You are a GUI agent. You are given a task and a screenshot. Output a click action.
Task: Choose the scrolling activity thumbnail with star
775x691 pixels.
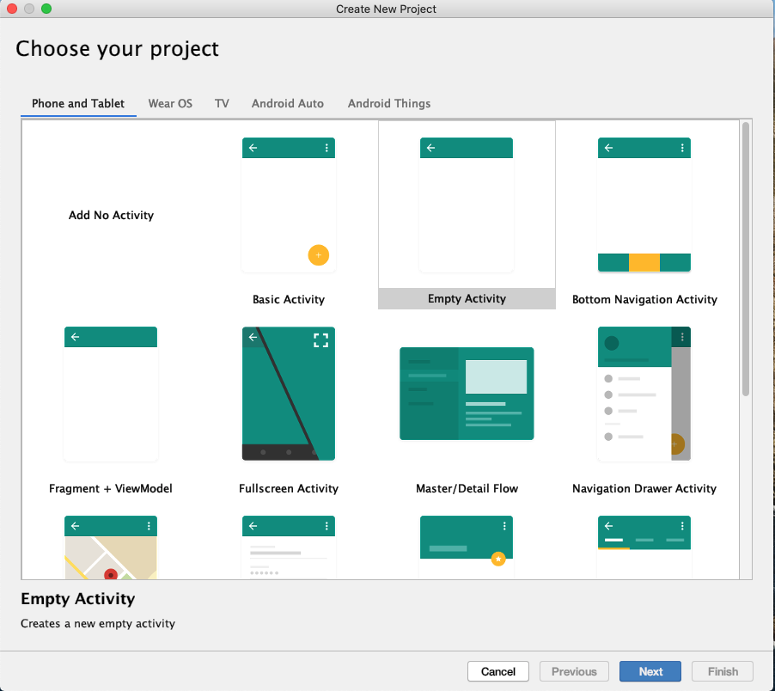[467, 547]
